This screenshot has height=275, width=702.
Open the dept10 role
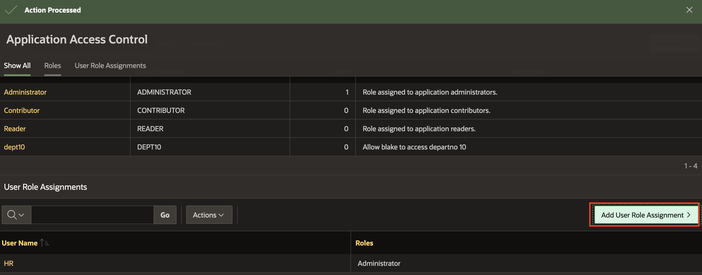pos(14,147)
